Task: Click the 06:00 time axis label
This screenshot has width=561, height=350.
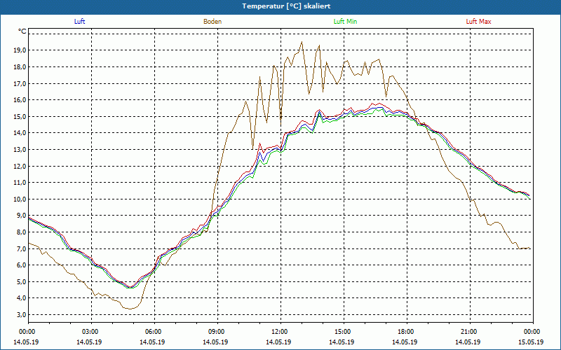Action: click(x=154, y=332)
